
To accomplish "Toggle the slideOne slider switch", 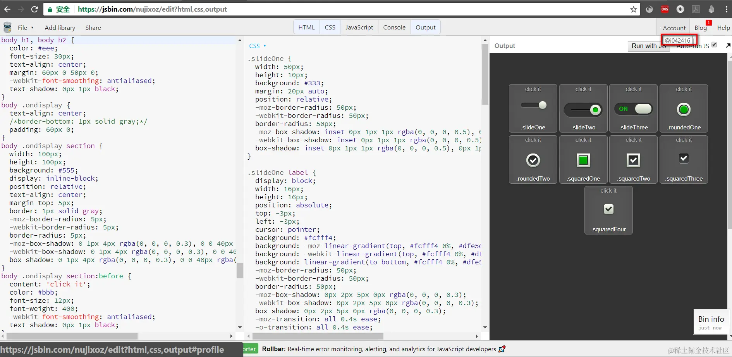I will (x=533, y=105).
